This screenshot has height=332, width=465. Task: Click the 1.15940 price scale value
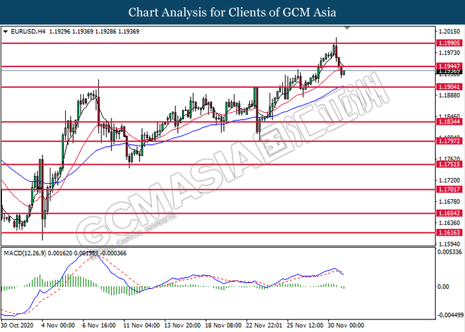450,244
